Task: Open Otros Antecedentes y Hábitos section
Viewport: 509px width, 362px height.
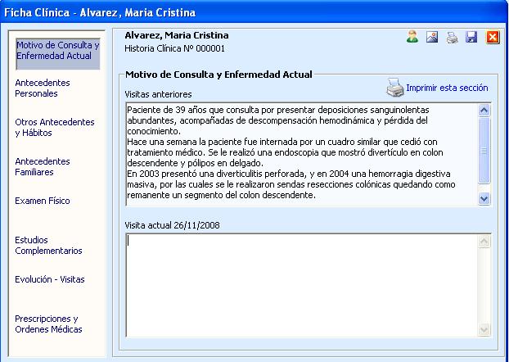Action: pos(55,128)
